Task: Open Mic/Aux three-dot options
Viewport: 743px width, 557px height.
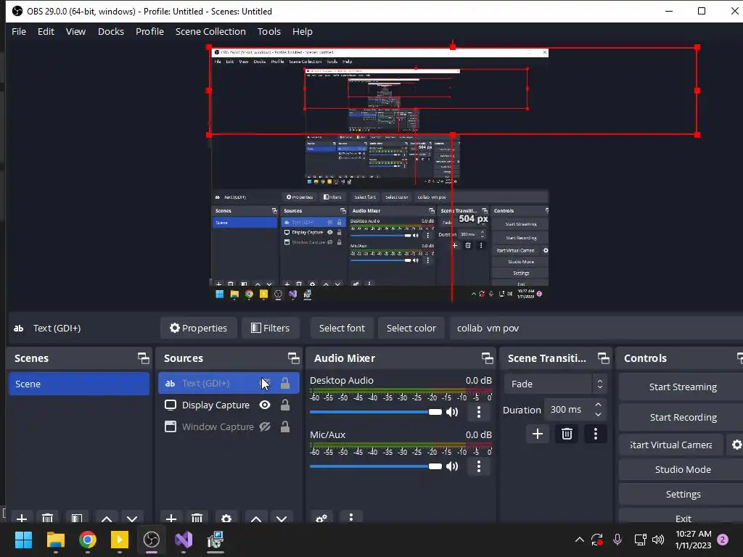Action: click(479, 466)
